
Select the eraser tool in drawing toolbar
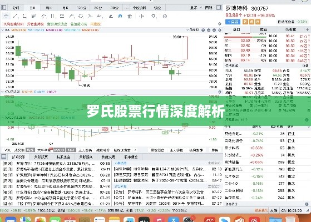(x=111, y=16)
